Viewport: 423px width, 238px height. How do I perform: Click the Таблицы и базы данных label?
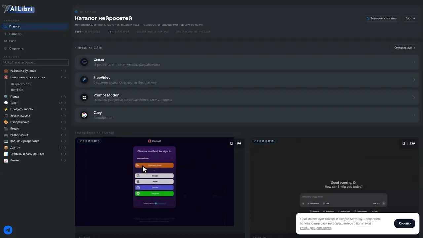[27, 154]
